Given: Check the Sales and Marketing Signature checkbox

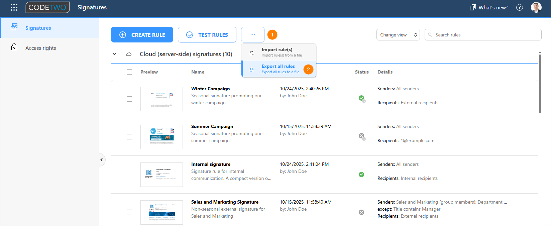Looking at the screenshot, I should click(x=129, y=212).
